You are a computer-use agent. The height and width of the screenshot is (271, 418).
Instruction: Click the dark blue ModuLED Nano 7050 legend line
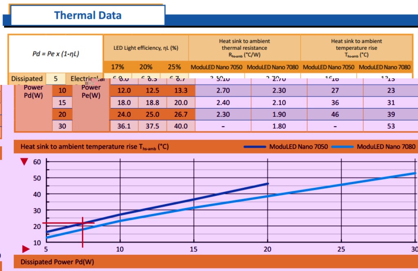[255, 147]
